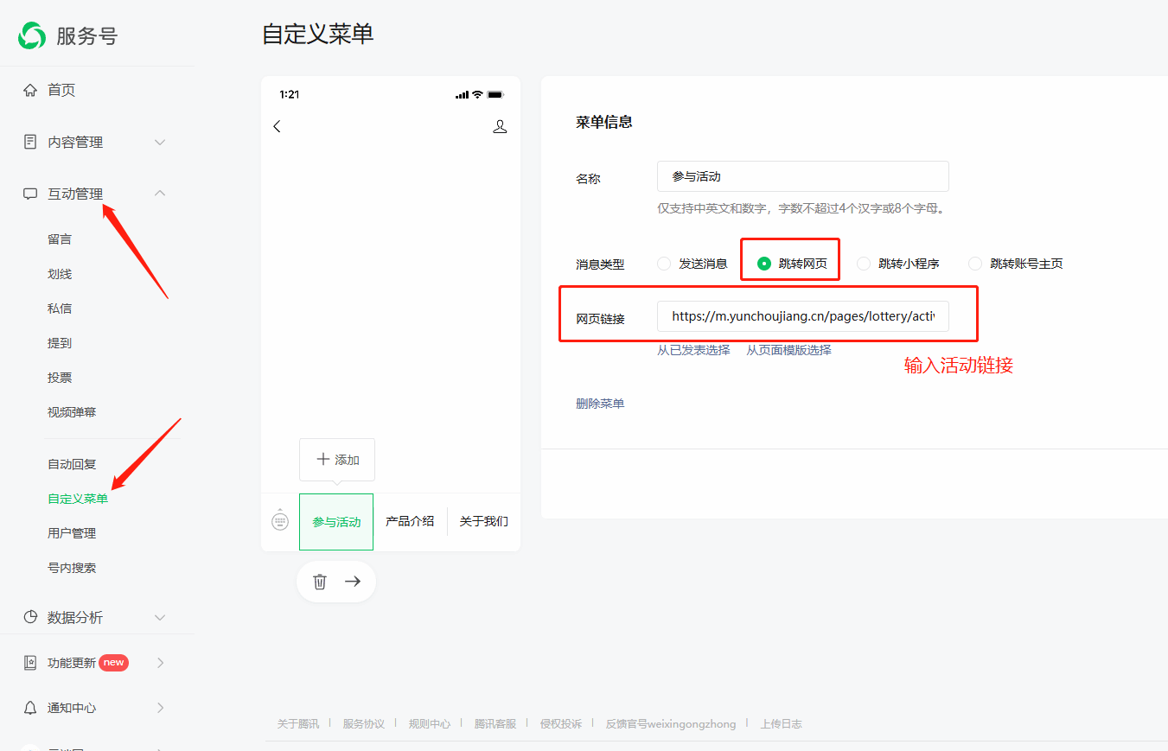
Task: Click the back arrow in phone preview
Action: [x=277, y=126]
